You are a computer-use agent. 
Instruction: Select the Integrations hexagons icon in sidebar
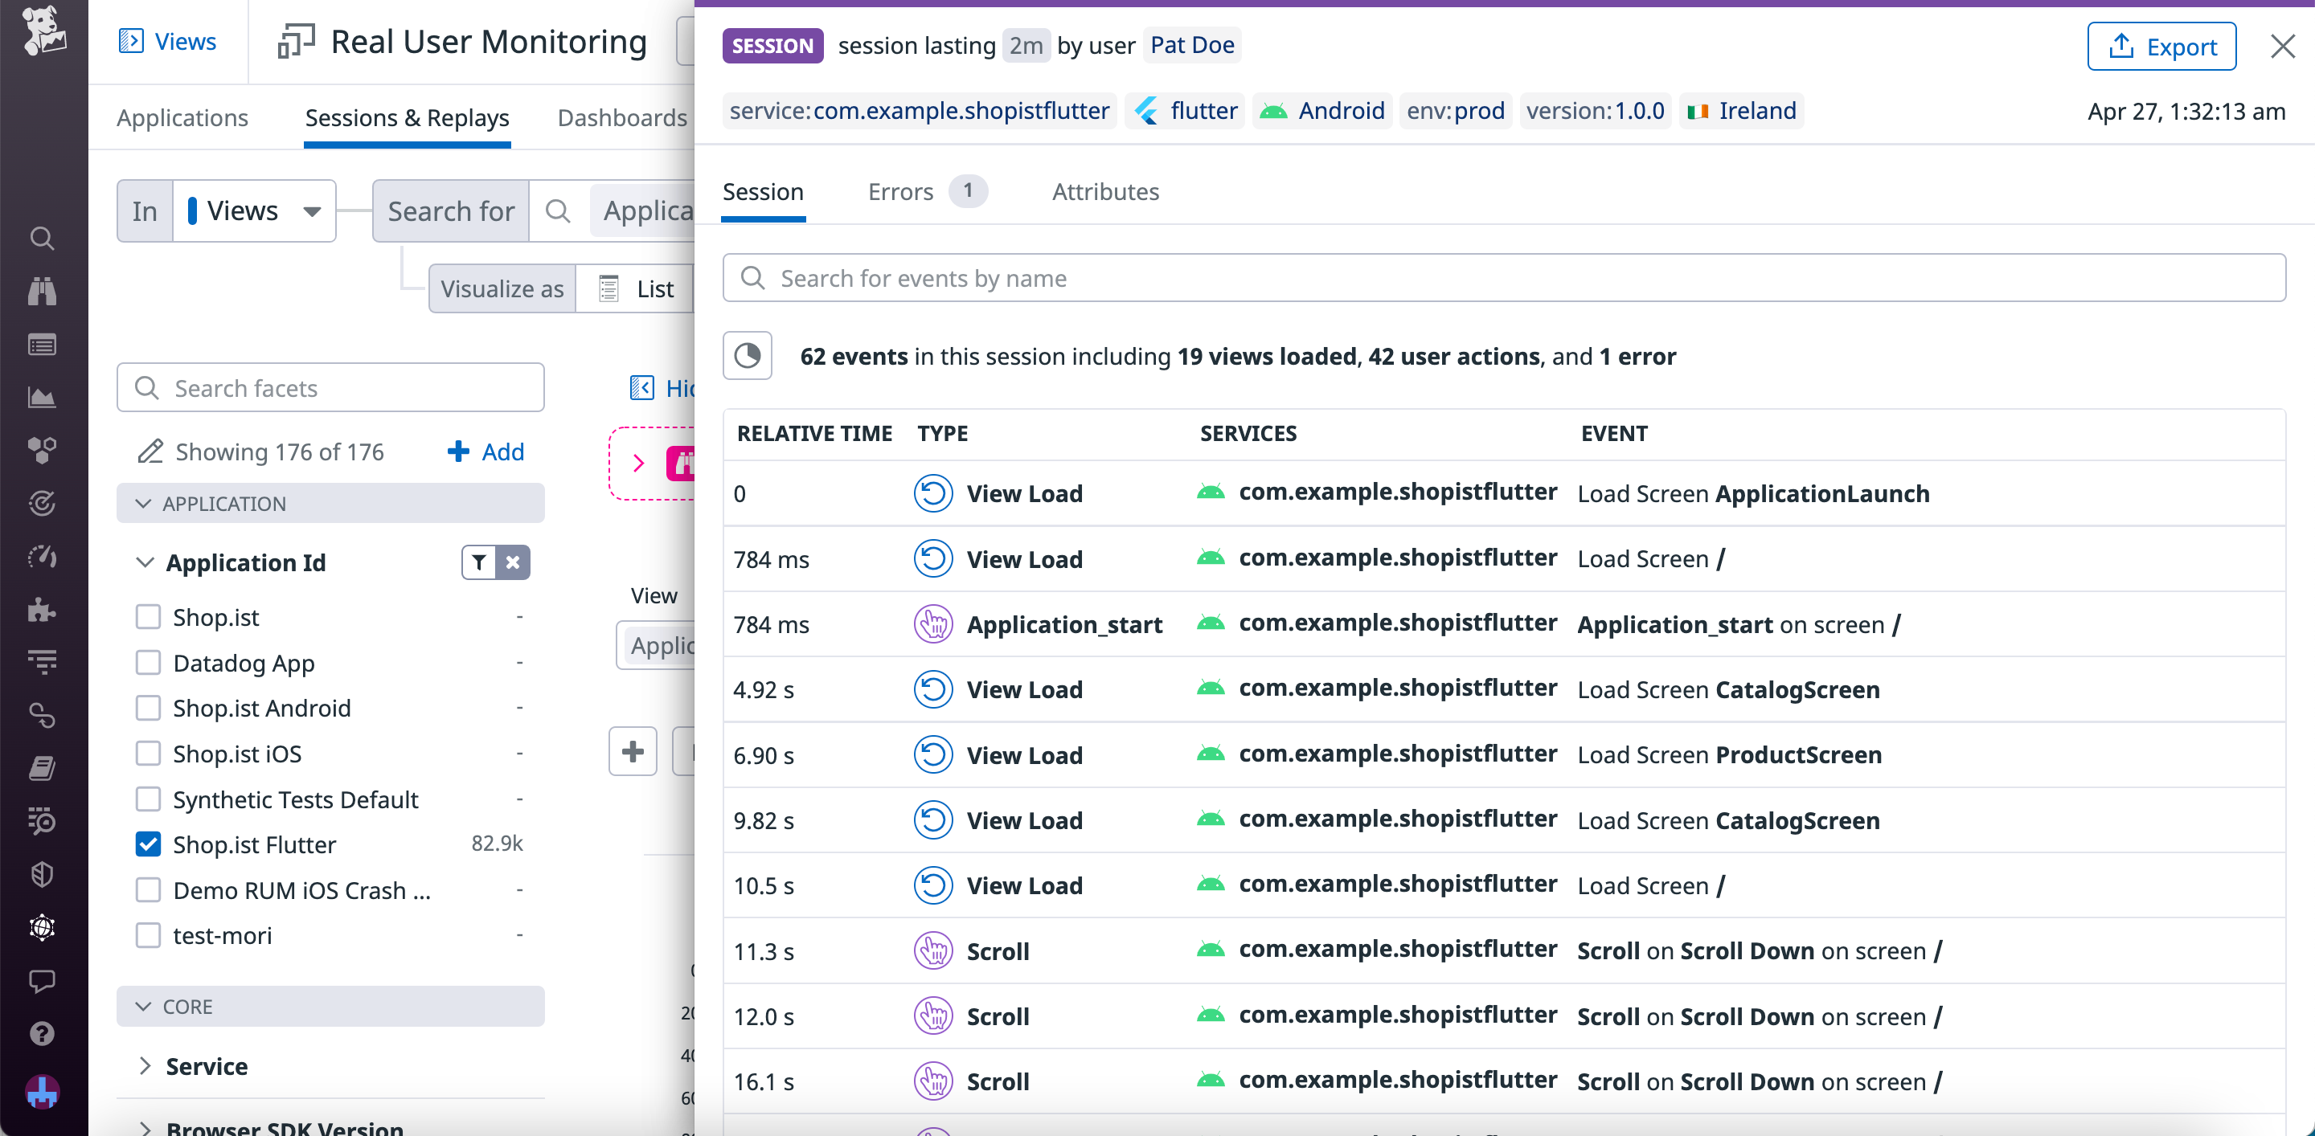(43, 450)
